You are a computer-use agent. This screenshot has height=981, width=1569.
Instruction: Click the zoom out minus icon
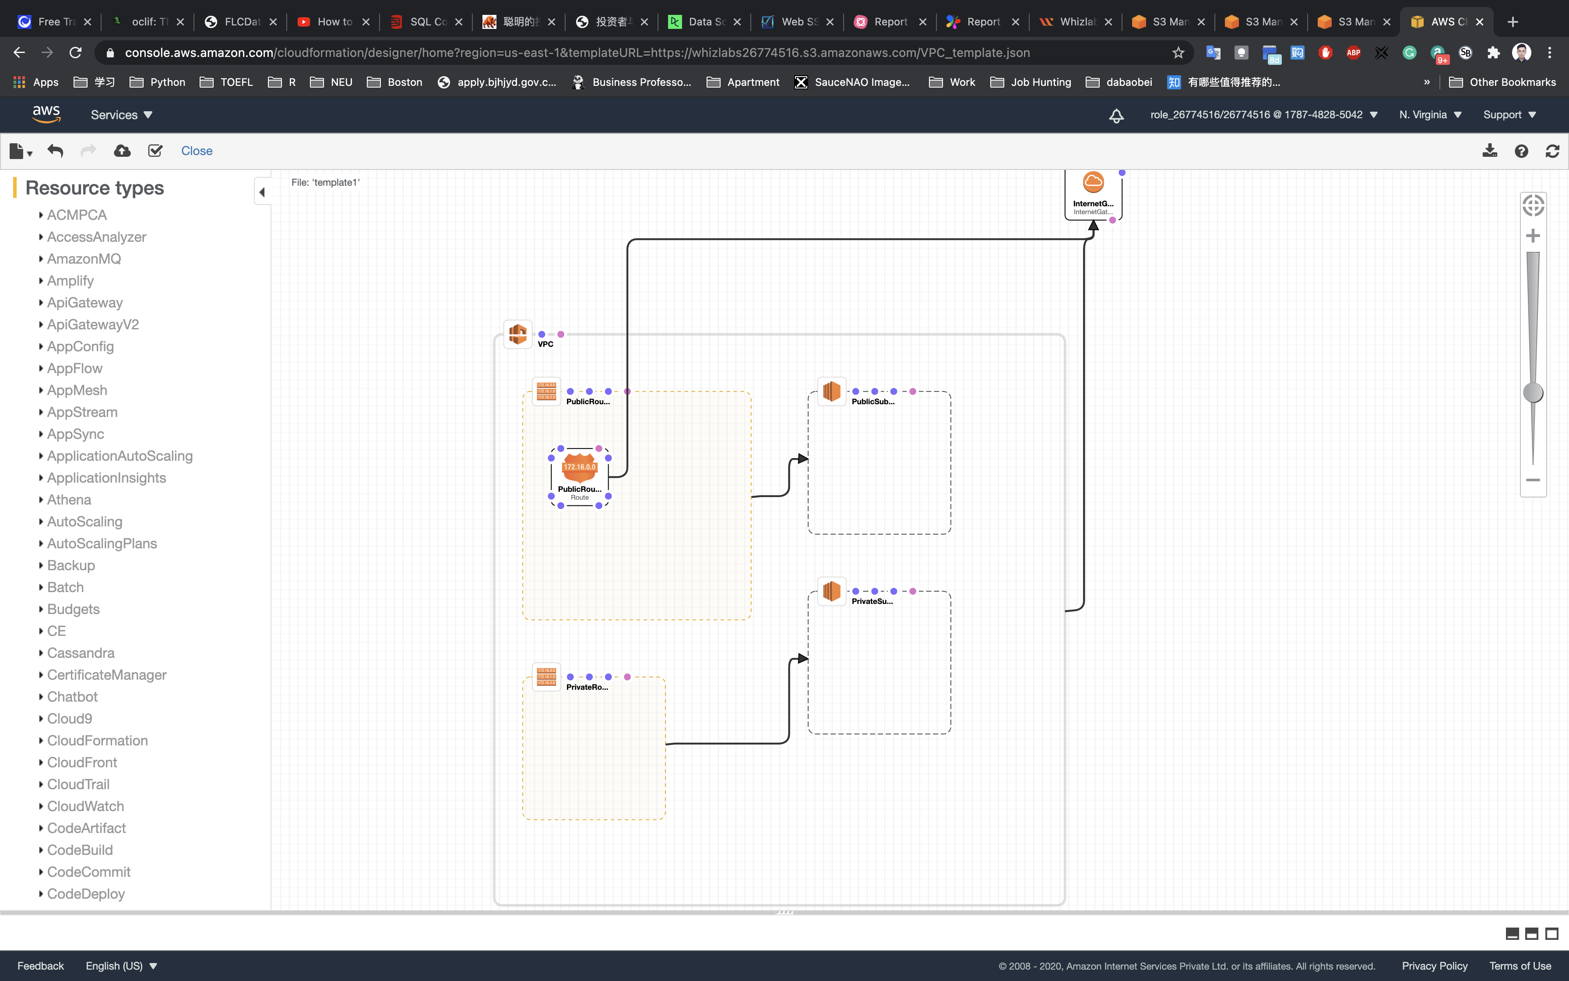[1533, 480]
